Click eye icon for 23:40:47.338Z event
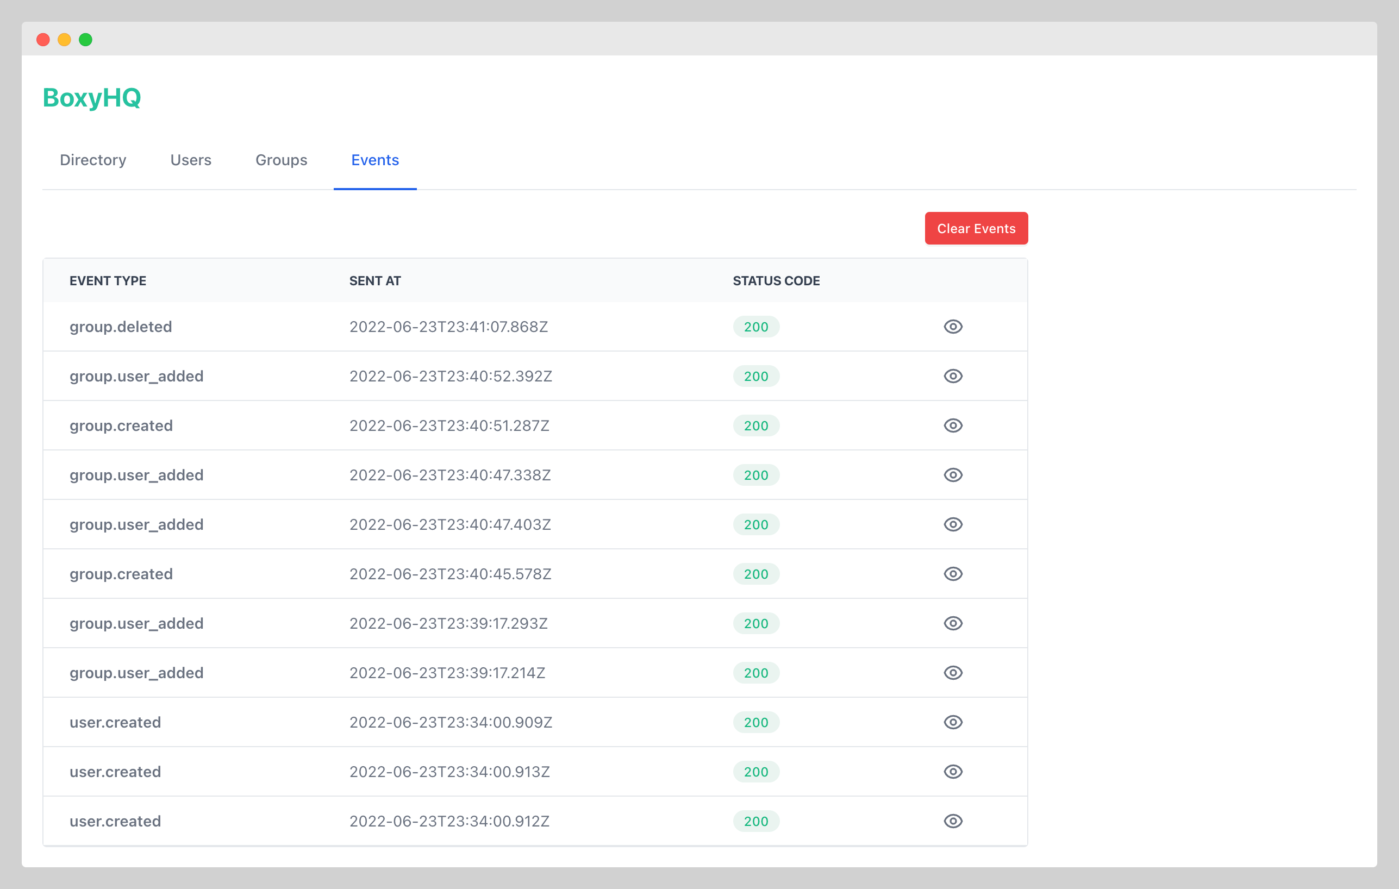This screenshot has width=1399, height=889. click(x=953, y=475)
